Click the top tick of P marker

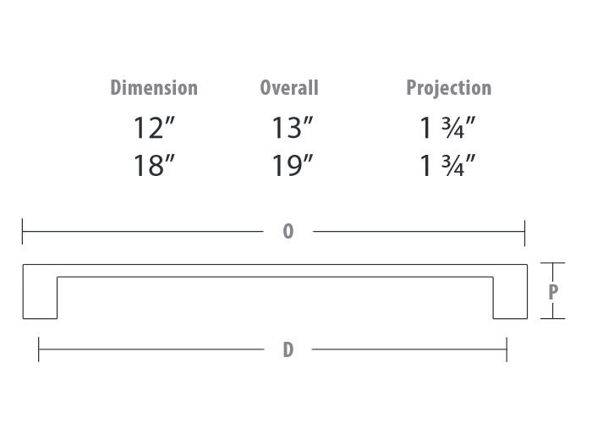pos(553,263)
